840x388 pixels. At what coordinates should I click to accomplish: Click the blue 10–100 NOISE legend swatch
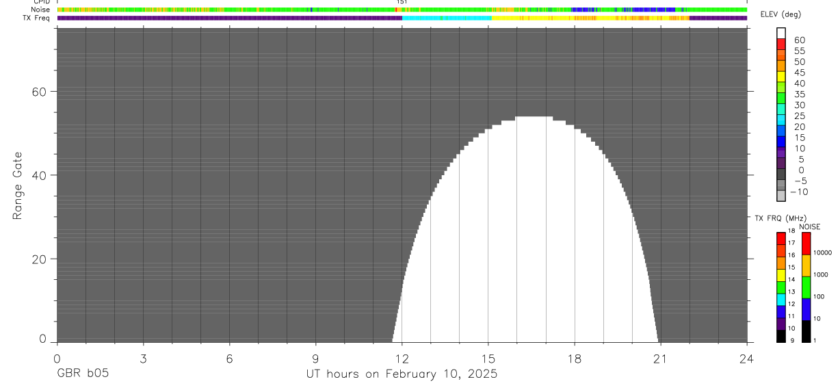(x=806, y=309)
